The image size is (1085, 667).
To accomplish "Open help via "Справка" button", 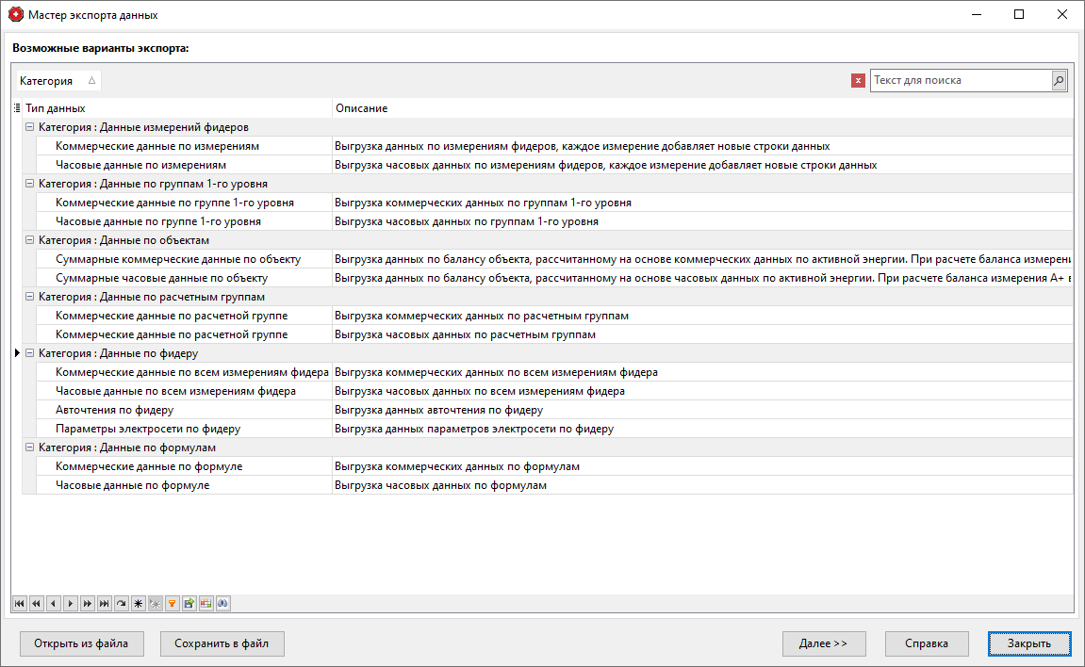I will [x=927, y=643].
